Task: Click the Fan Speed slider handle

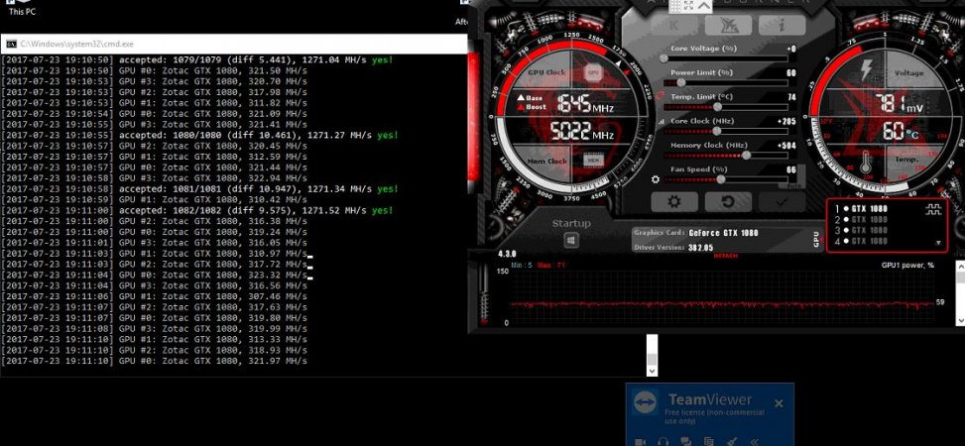Action: coord(720,179)
